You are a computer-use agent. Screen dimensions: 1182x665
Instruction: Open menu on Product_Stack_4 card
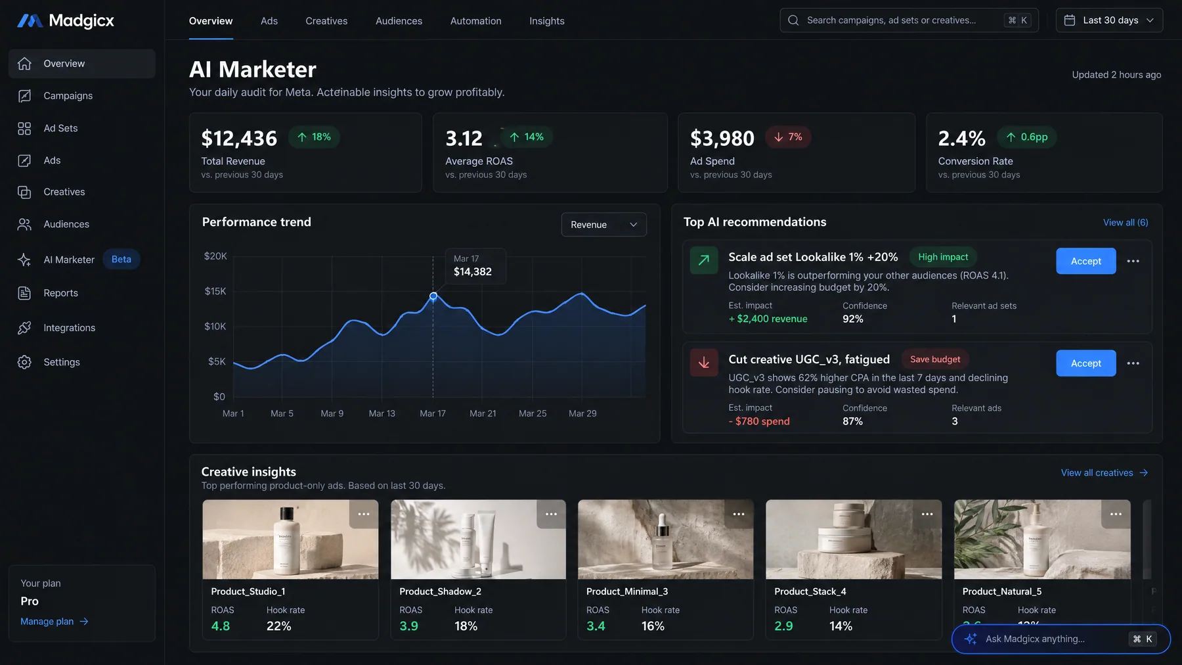click(927, 514)
